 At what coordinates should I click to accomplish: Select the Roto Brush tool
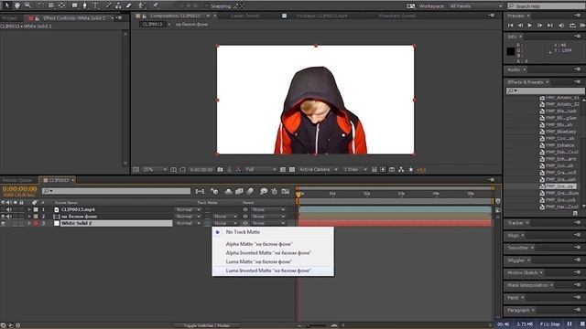pos(142,5)
